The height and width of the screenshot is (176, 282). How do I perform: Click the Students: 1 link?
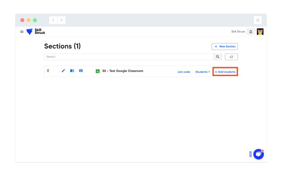[x=202, y=72]
